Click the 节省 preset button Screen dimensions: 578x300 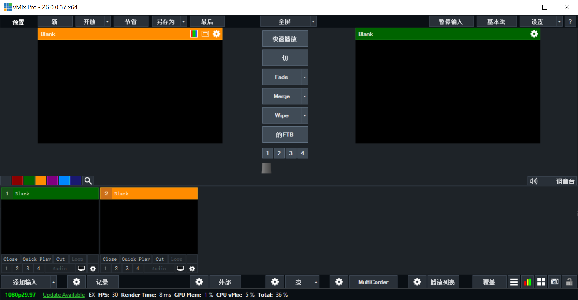[131, 22]
